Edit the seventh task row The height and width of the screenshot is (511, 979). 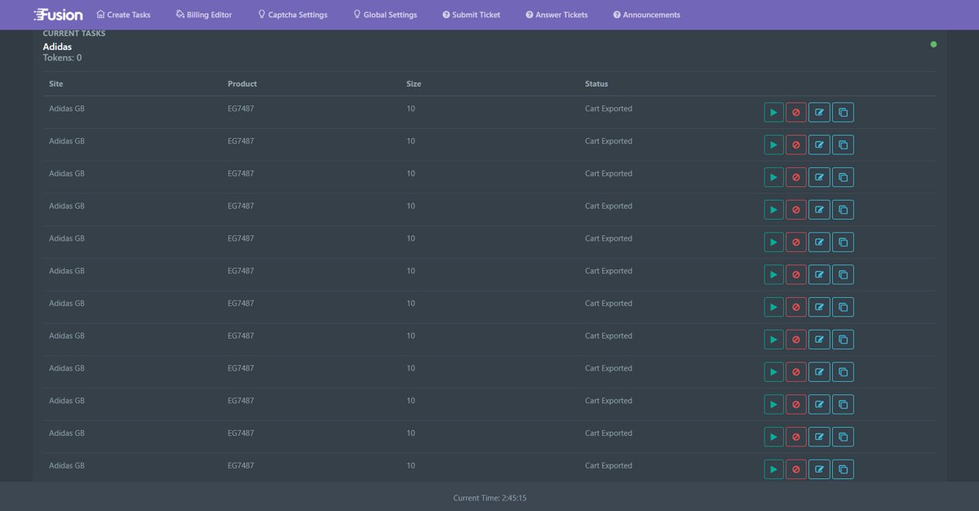click(x=819, y=307)
